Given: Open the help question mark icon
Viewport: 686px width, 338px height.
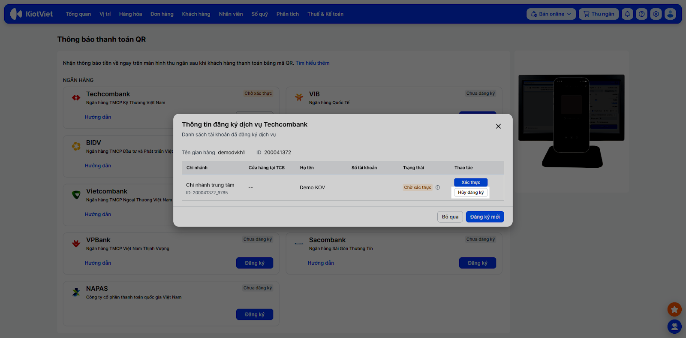Looking at the screenshot, I should point(641,14).
